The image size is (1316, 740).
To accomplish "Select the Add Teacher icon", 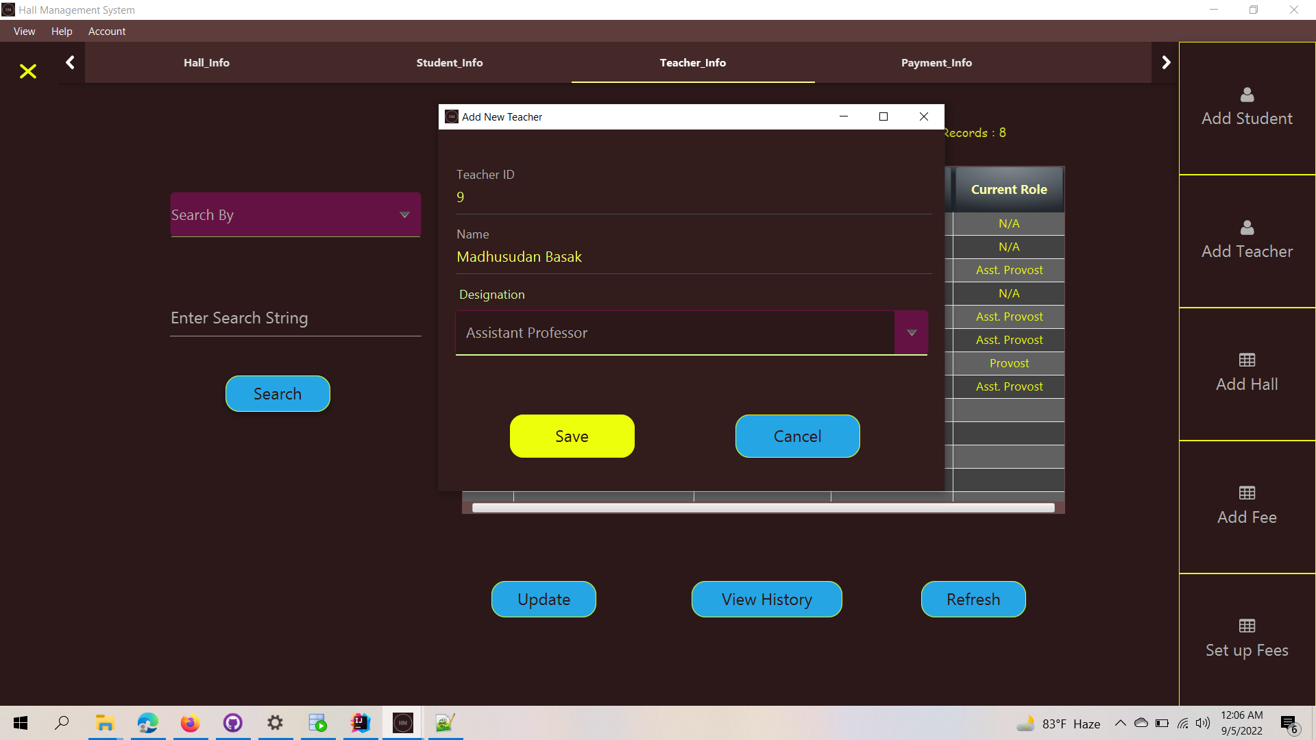I will tap(1246, 228).
